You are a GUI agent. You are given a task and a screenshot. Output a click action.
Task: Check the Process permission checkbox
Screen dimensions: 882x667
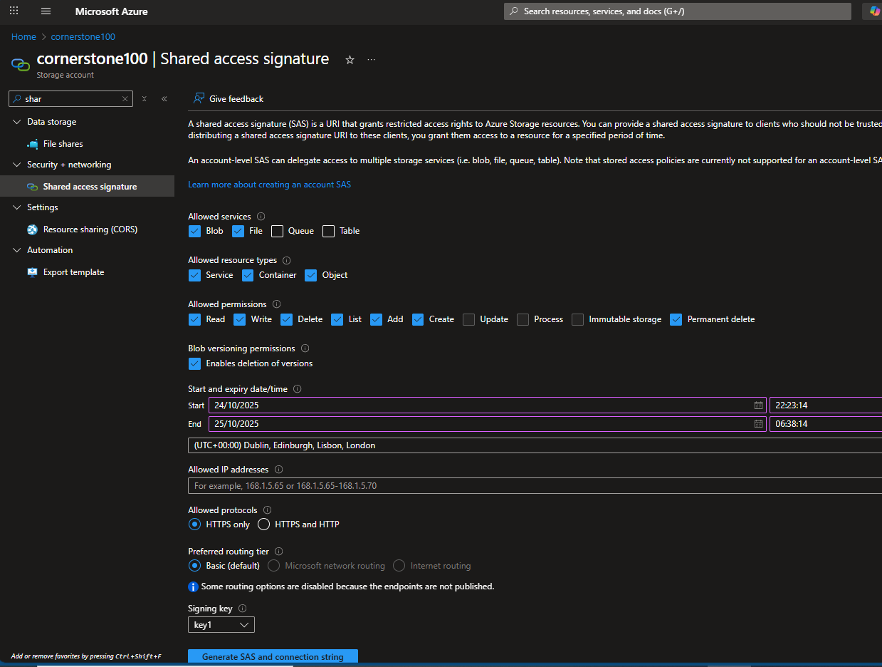[523, 319]
